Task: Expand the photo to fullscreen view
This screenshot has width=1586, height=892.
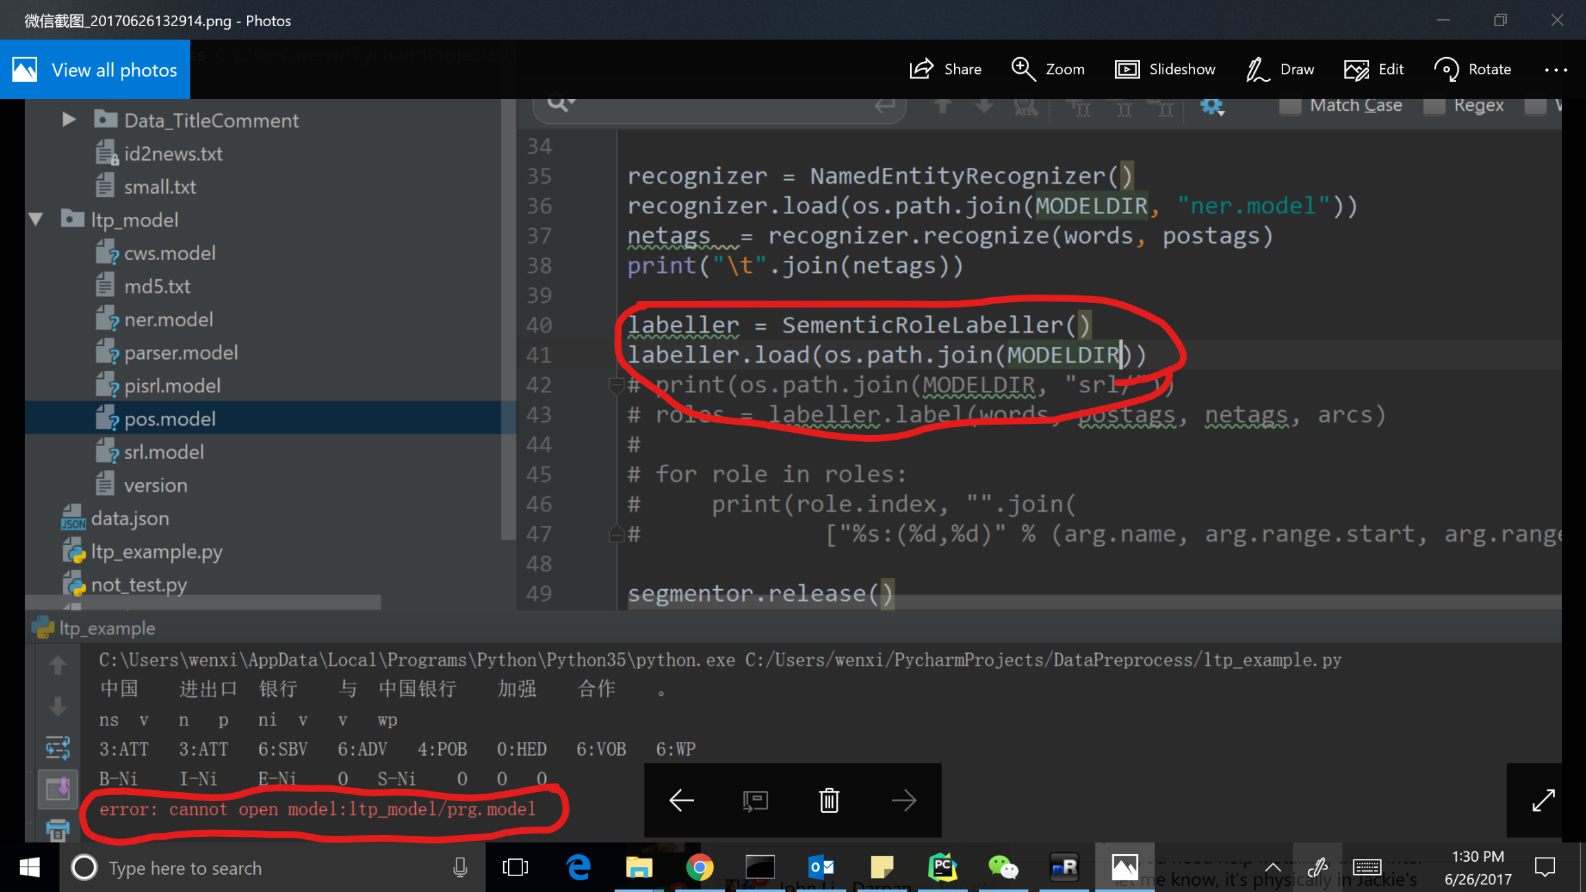Action: (1544, 800)
